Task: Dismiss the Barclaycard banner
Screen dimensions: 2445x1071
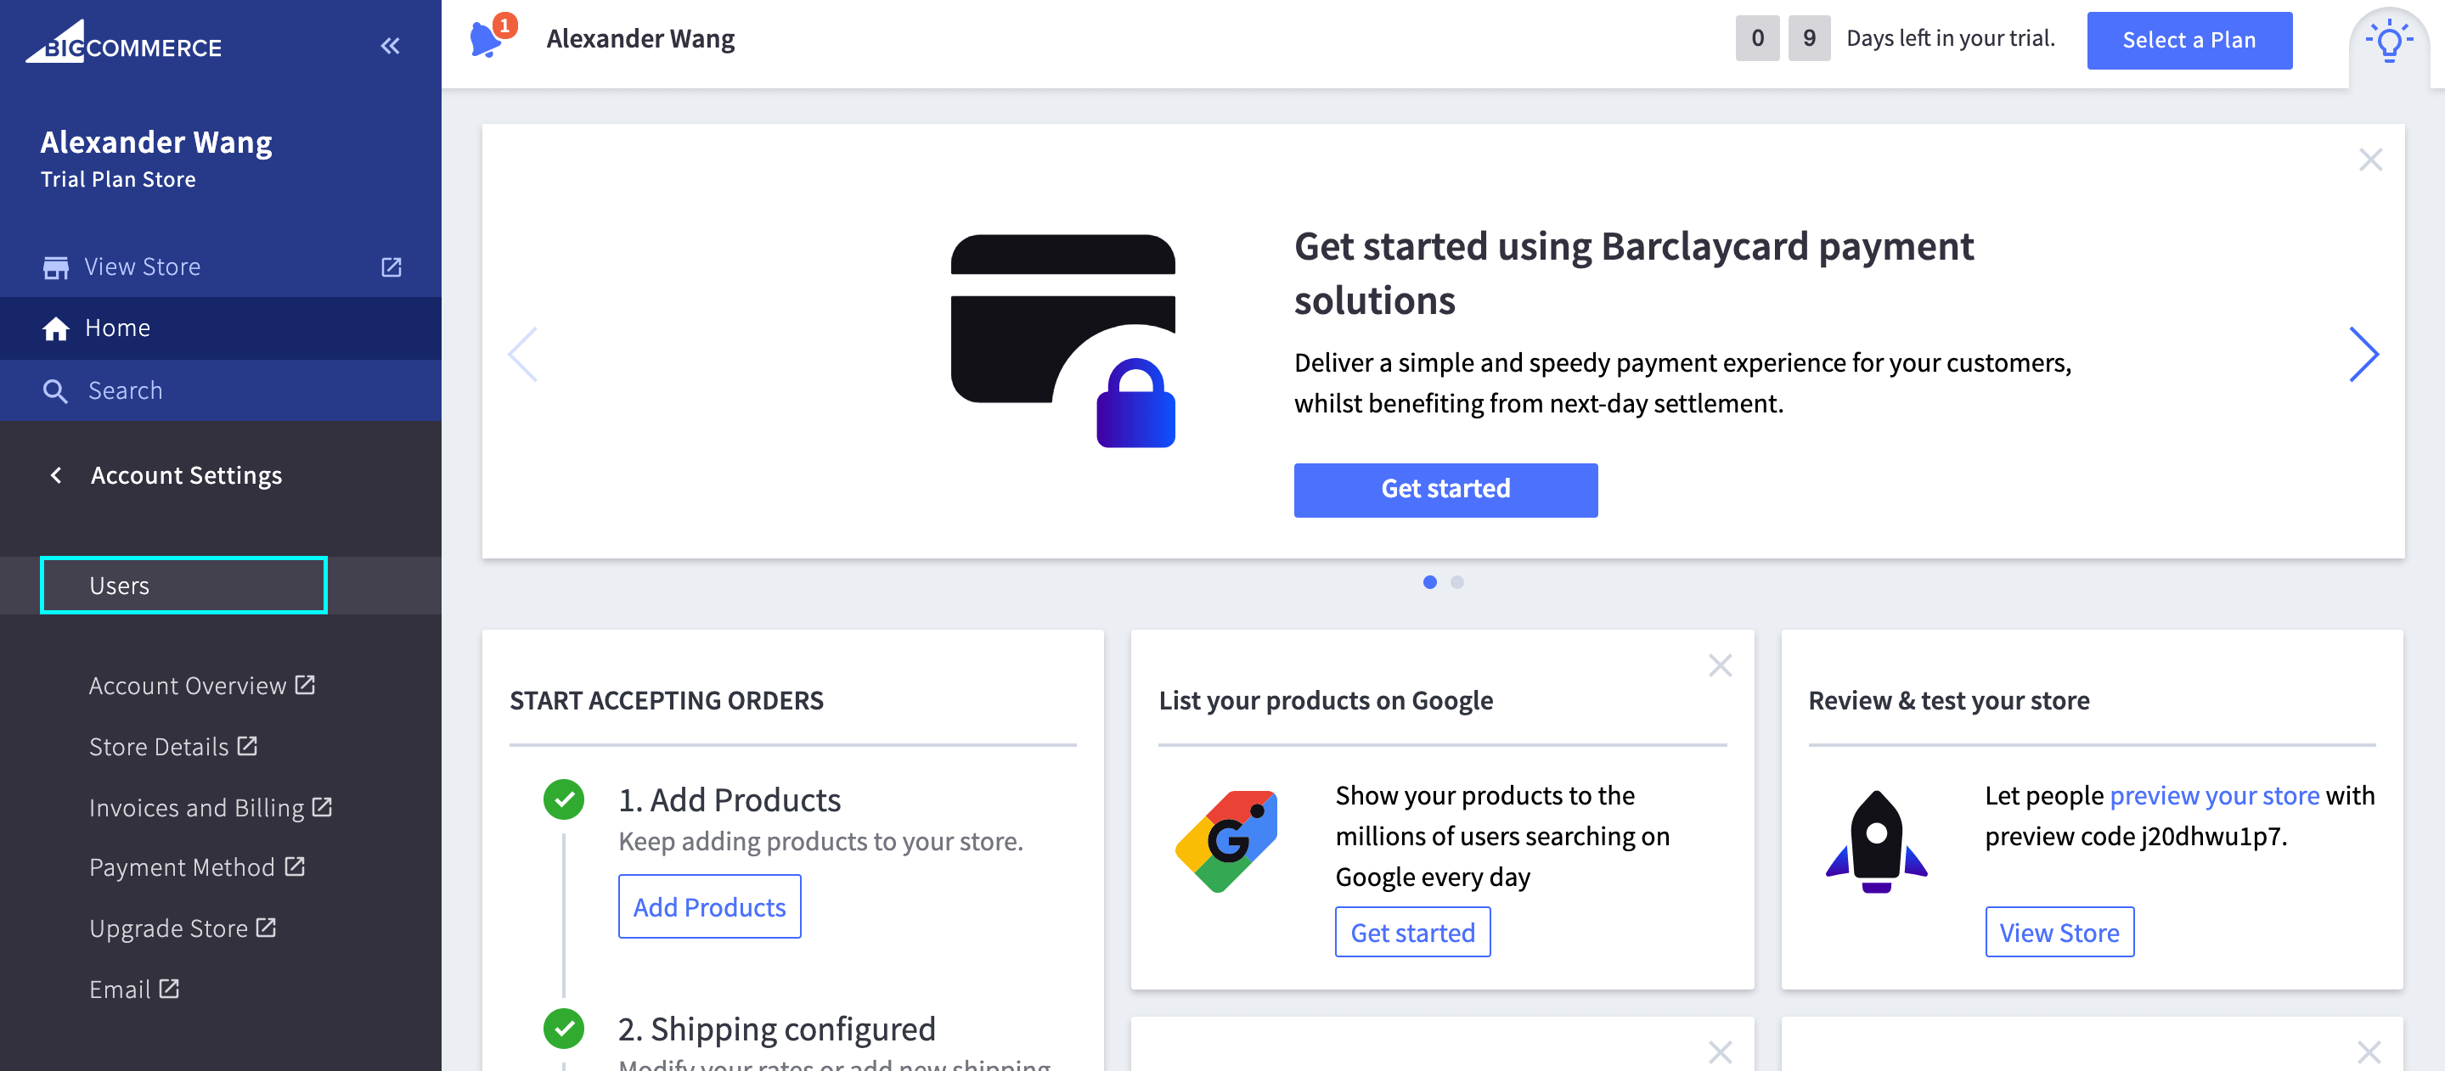Action: [2370, 160]
